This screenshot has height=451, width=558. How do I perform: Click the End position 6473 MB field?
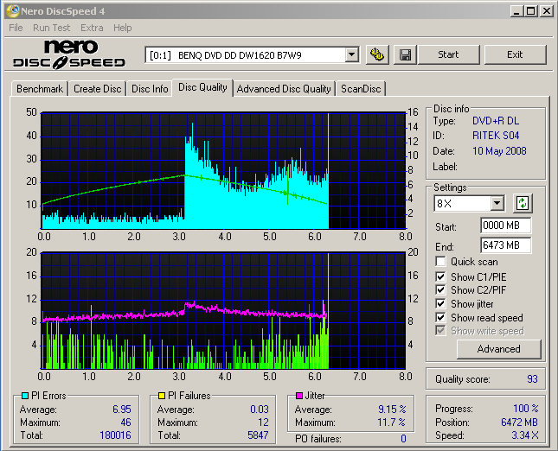point(506,245)
